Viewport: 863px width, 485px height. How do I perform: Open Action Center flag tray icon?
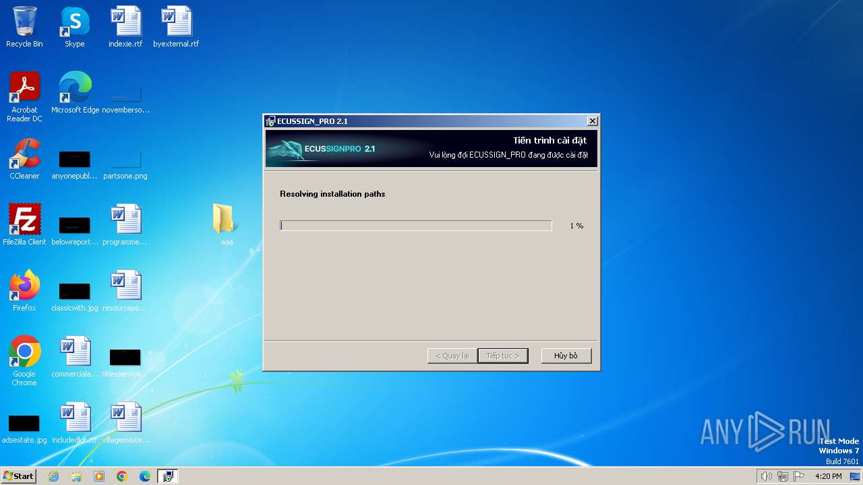pos(799,476)
